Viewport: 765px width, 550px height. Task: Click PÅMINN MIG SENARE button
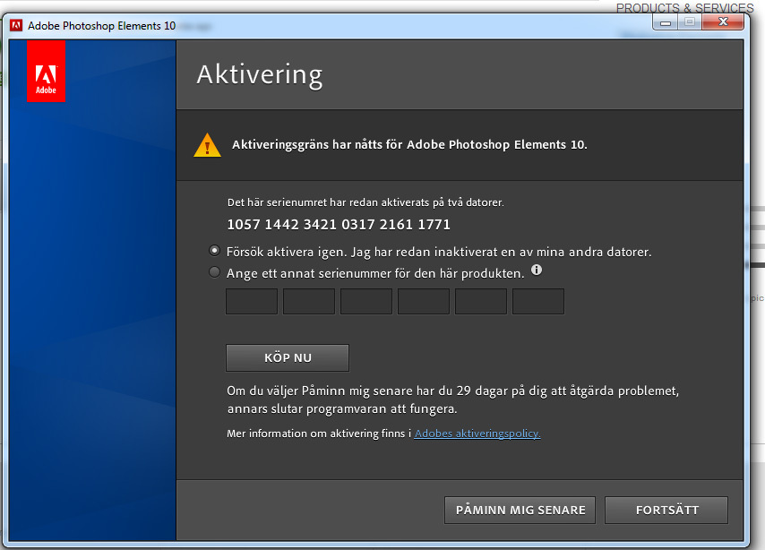pyautogui.click(x=520, y=510)
